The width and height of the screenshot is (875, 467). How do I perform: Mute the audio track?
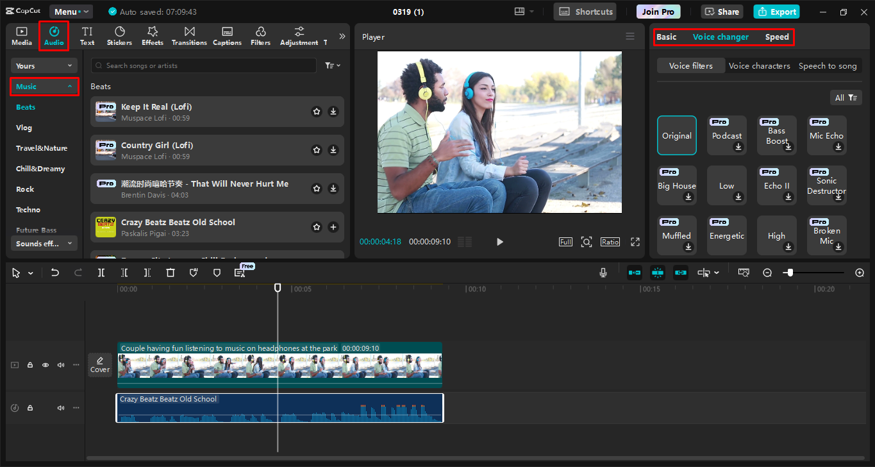(x=60, y=407)
